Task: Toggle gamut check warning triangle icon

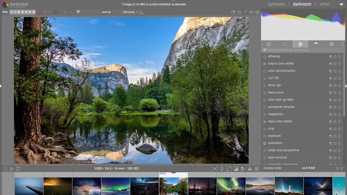Action: point(250,169)
